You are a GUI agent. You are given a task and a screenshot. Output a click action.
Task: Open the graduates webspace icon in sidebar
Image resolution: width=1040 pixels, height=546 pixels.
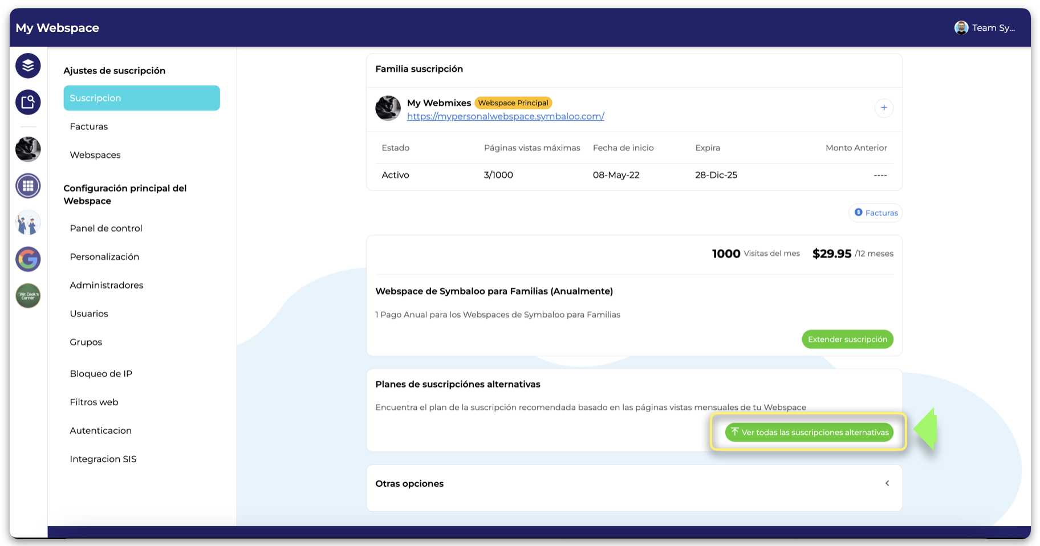[x=28, y=223]
